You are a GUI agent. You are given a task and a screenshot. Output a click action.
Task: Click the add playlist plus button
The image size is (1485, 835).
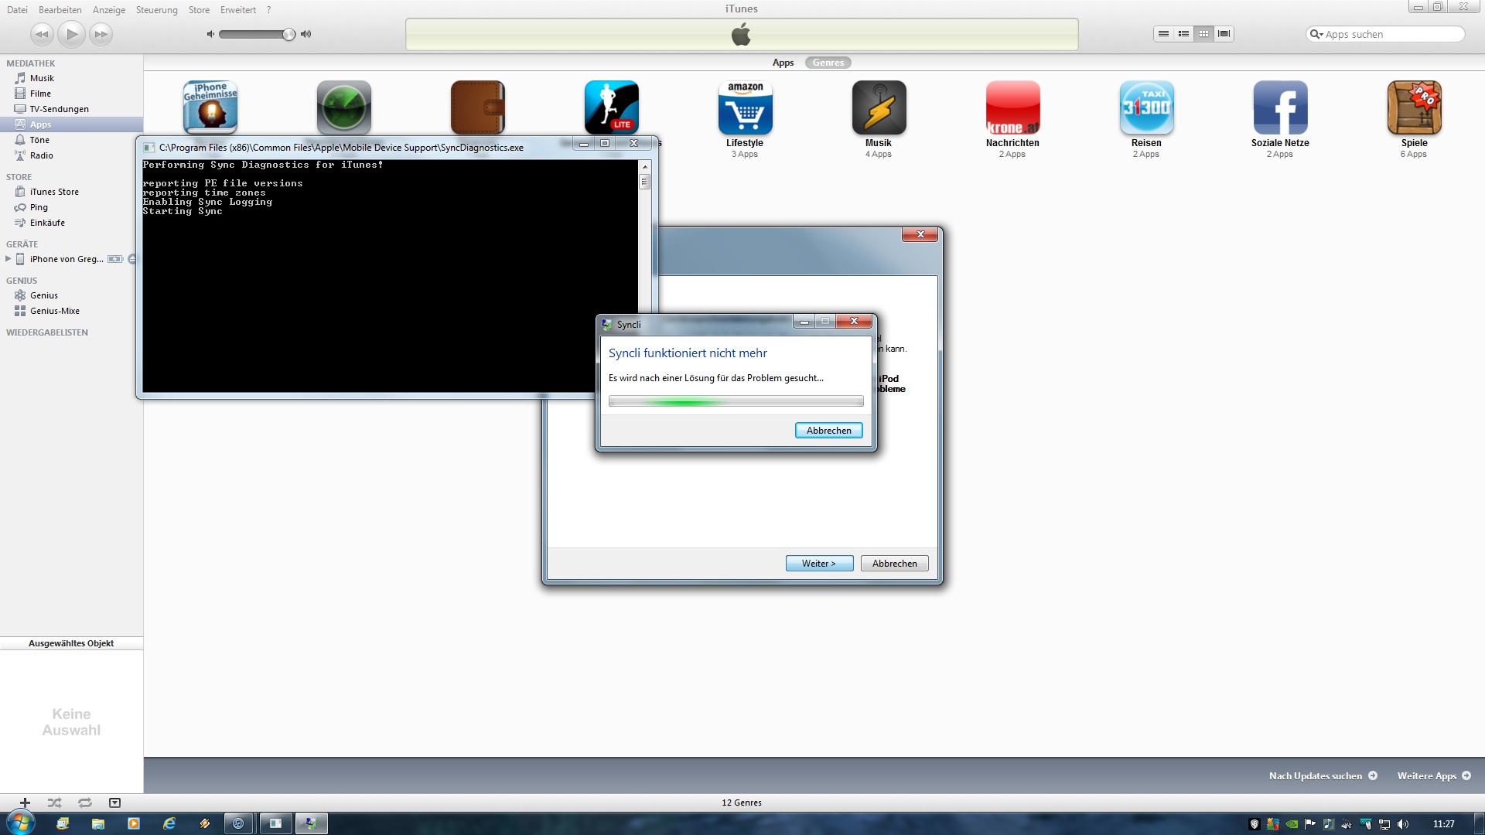(25, 803)
